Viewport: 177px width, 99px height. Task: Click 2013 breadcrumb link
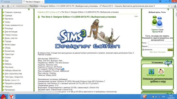tap(48, 12)
